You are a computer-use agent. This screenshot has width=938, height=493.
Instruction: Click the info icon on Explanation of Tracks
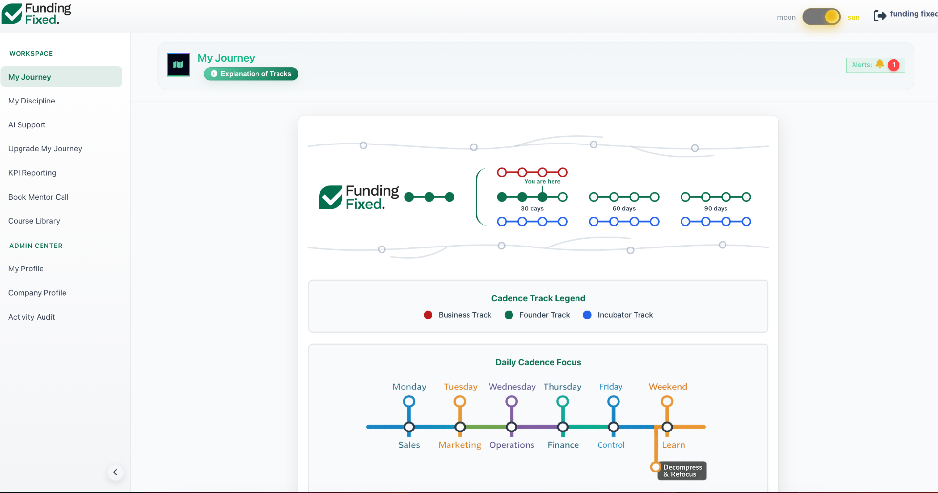point(213,74)
